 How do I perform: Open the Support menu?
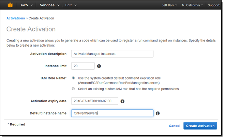click(214, 5)
